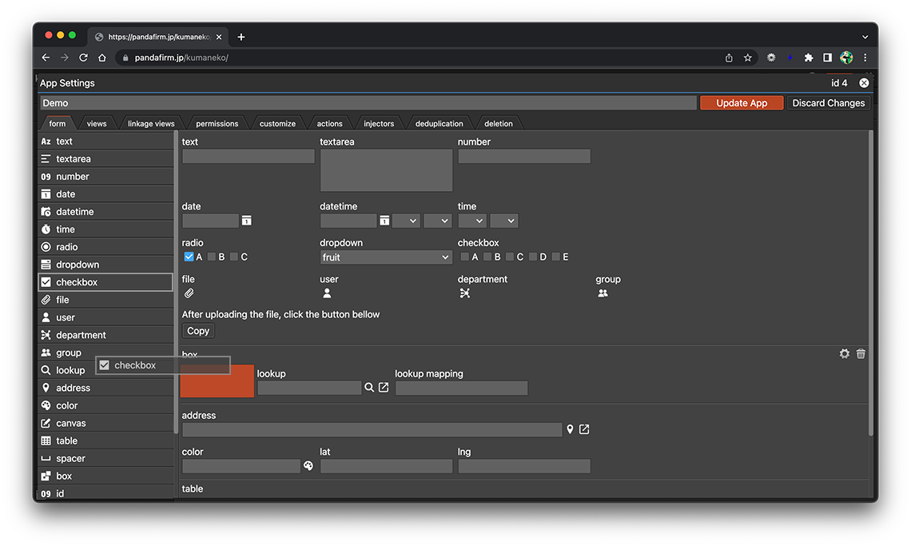Click the address map pin icon
This screenshot has height=546, width=911.
point(570,430)
